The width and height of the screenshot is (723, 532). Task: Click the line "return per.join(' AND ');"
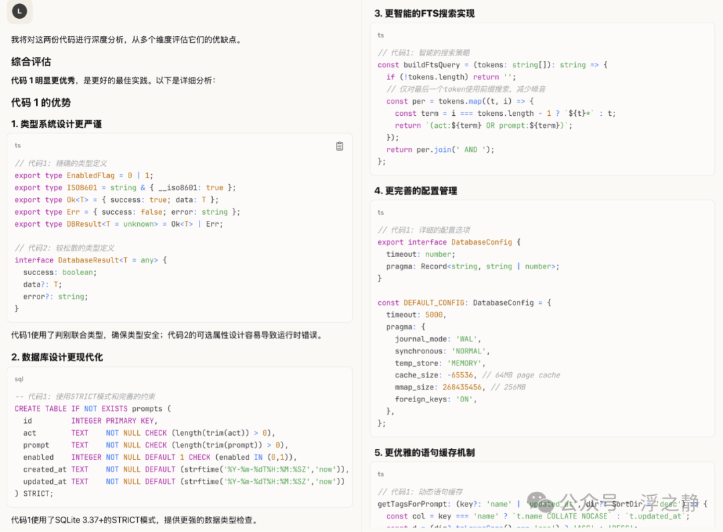440,150
